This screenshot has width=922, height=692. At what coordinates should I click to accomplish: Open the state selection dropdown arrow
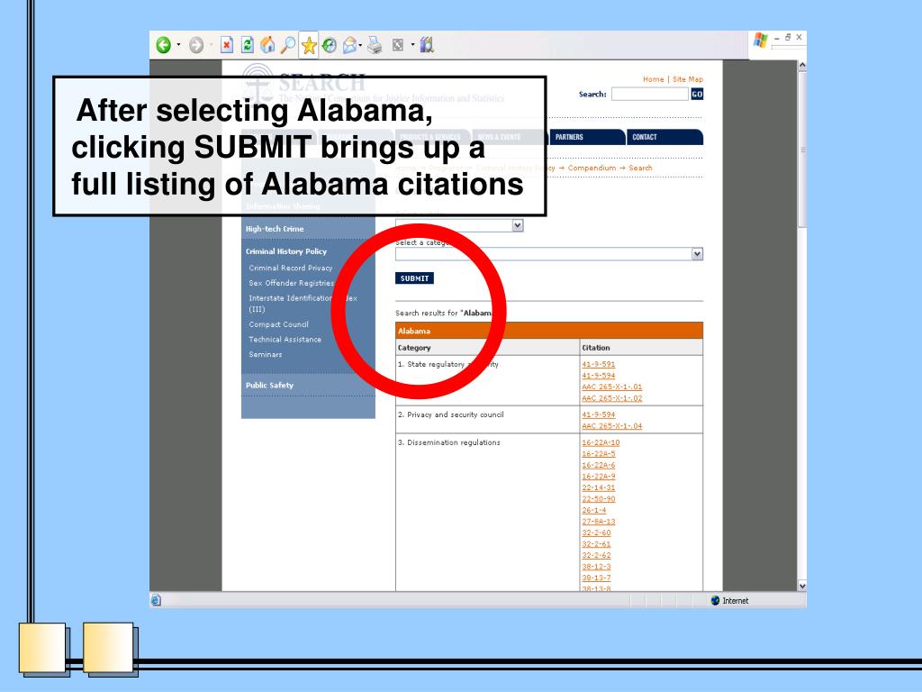518,225
